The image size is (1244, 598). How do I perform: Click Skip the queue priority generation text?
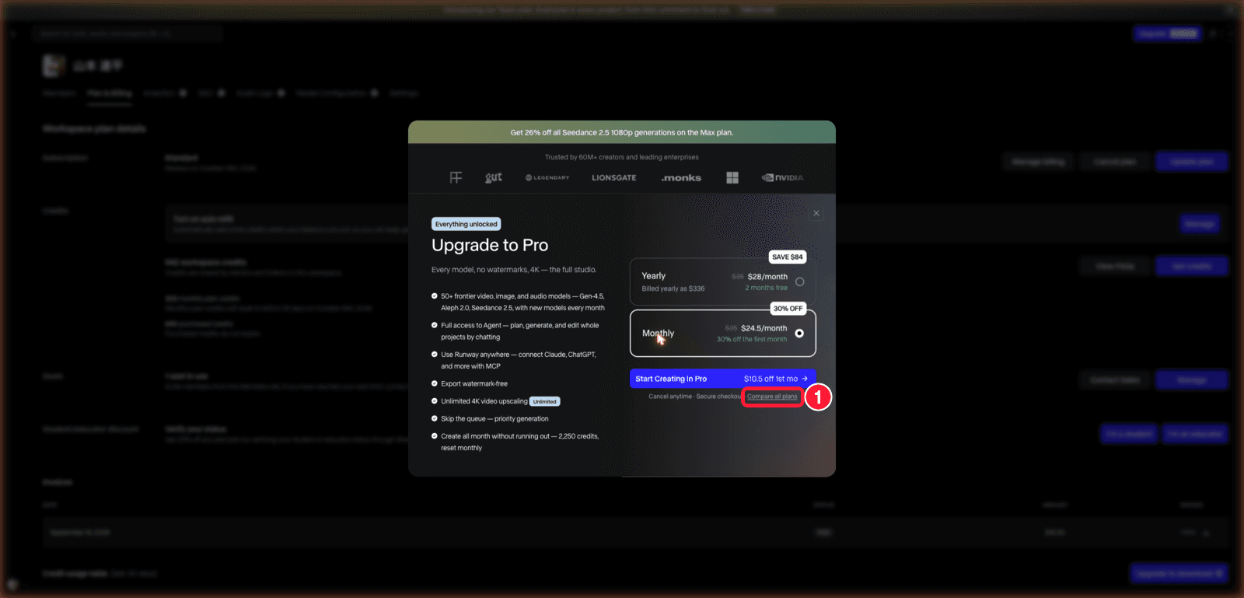494,419
